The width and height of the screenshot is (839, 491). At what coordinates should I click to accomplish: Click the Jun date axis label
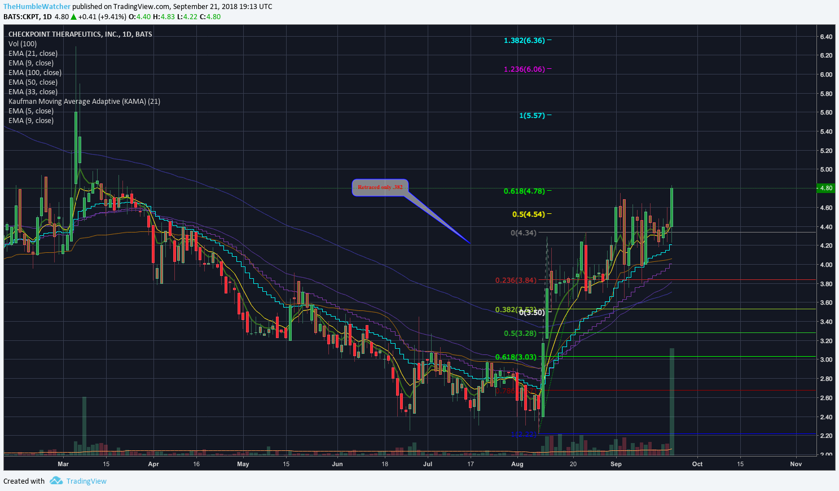coord(337,464)
